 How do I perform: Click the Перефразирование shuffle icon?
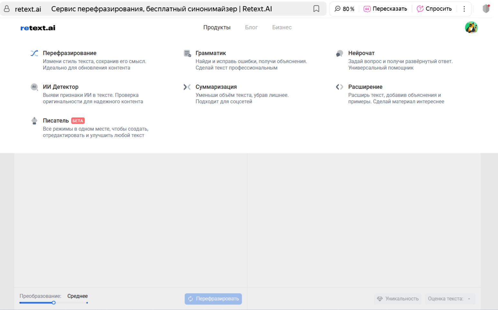(34, 53)
